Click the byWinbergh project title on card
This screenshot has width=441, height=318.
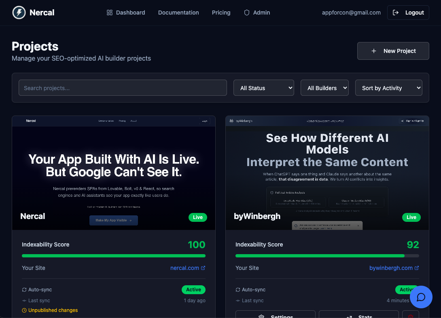(x=257, y=216)
